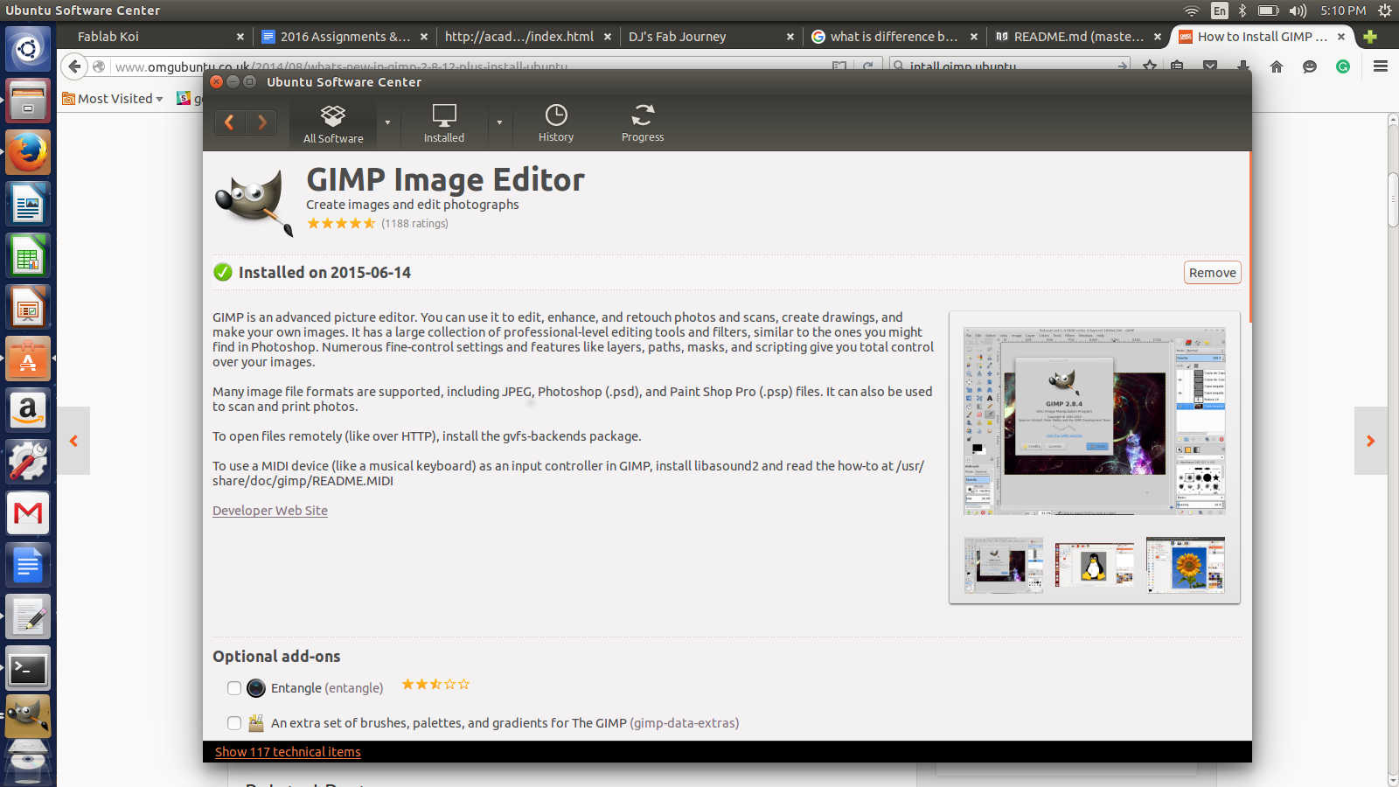Open LibreOffice Calc from the launcher
The width and height of the screenshot is (1399, 787).
tap(28, 255)
